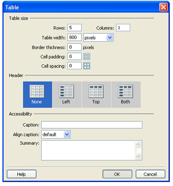Click the Cancel button
The height and width of the screenshot is (186, 173).
click(x=151, y=174)
